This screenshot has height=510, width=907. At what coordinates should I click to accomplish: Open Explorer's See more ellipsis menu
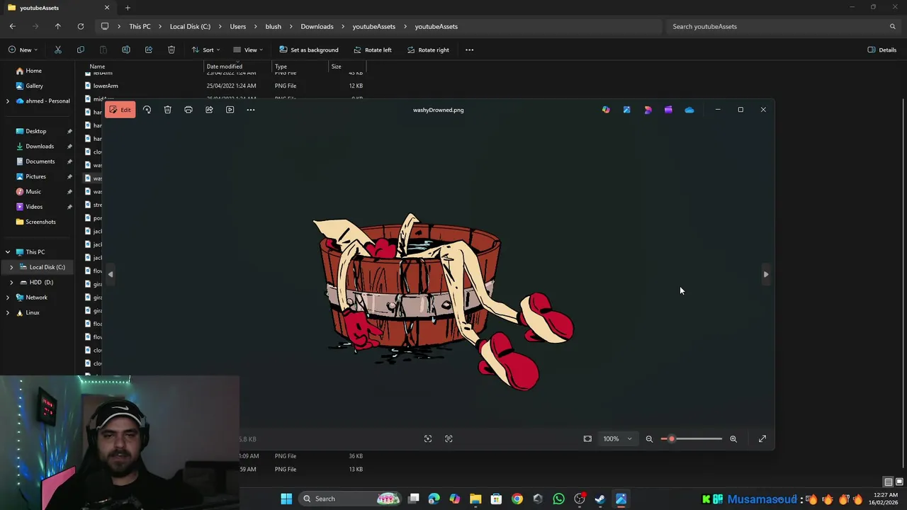[x=469, y=50]
